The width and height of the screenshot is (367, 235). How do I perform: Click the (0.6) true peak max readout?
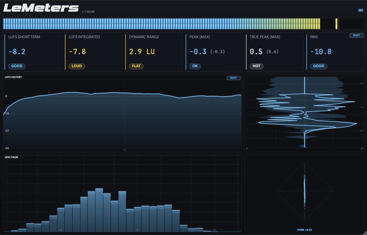(273, 52)
